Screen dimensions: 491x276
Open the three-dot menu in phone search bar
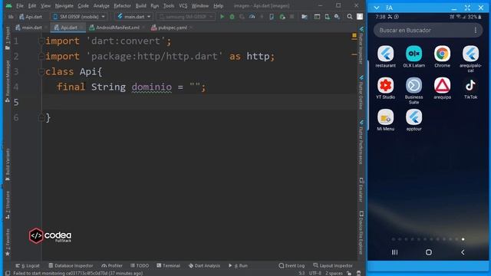click(x=476, y=30)
